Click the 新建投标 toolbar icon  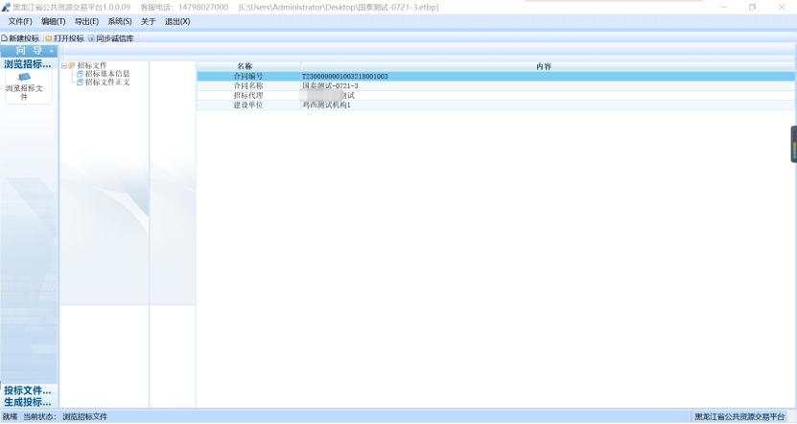5,38
